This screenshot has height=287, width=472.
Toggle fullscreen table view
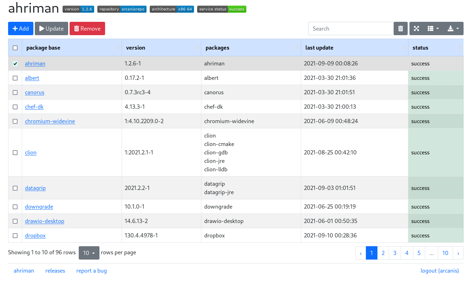pos(416,28)
